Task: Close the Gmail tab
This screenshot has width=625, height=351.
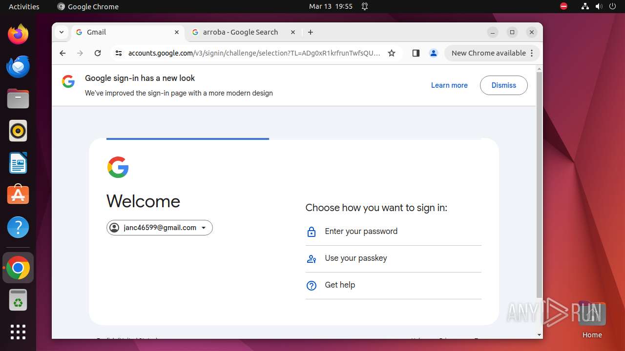Action: click(x=177, y=32)
